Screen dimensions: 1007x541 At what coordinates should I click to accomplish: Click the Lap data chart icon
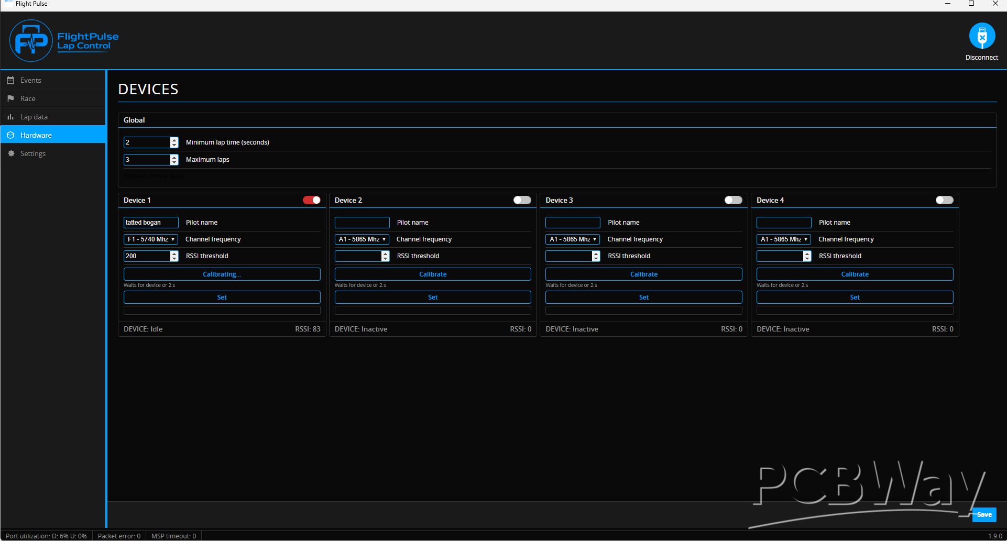[10, 117]
